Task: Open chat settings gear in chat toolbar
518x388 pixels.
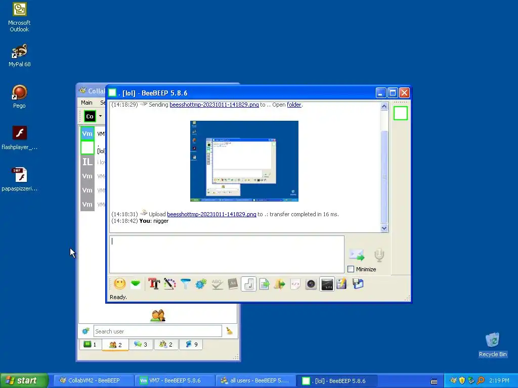Action: [x=201, y=284]
